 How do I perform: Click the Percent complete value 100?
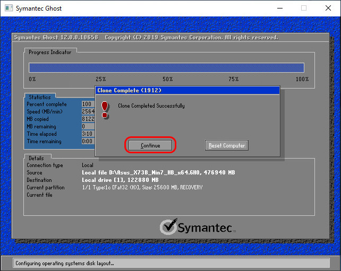click(88, 104)
